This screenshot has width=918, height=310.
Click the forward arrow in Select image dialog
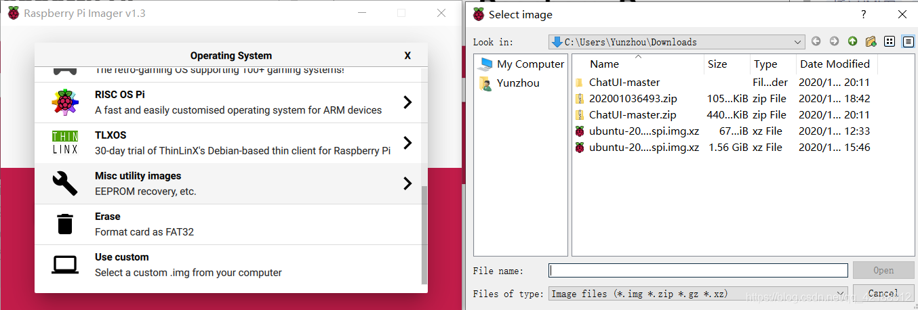click(834, 41)
